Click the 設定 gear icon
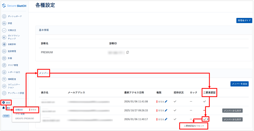 point(4,102)
